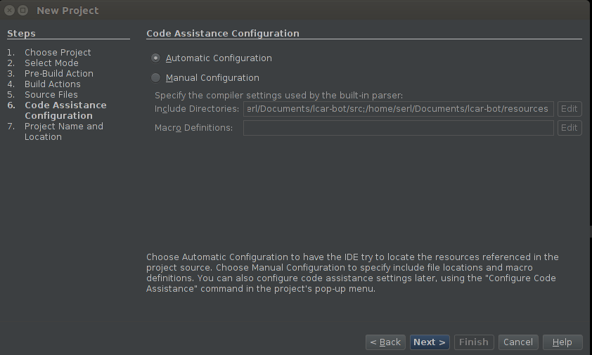Image resolution: width=592 pixels, height=355 pixels.
Task: Select Automatic Configuration radio button
Action: [155, 58]
